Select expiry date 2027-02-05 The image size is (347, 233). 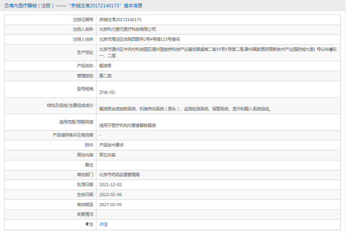110,205
